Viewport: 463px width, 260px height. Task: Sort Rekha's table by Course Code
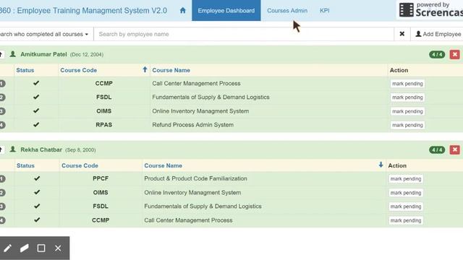pyautogui.click(x=80, y=165)
